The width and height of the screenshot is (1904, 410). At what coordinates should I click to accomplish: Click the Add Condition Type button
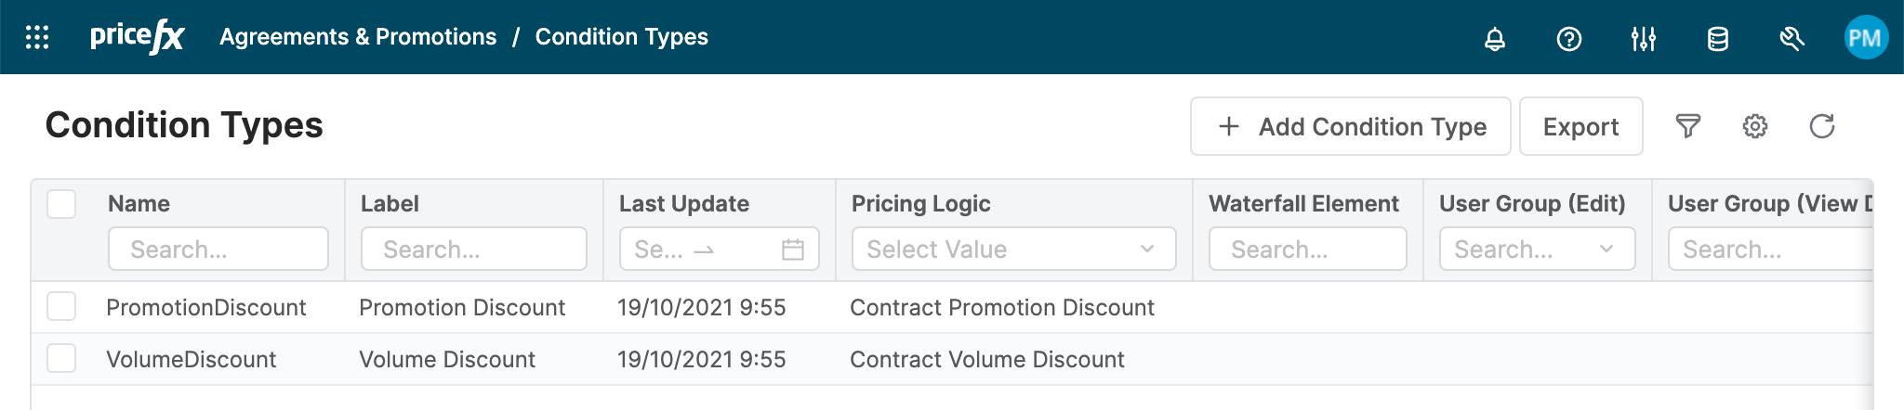[1351, 126]
